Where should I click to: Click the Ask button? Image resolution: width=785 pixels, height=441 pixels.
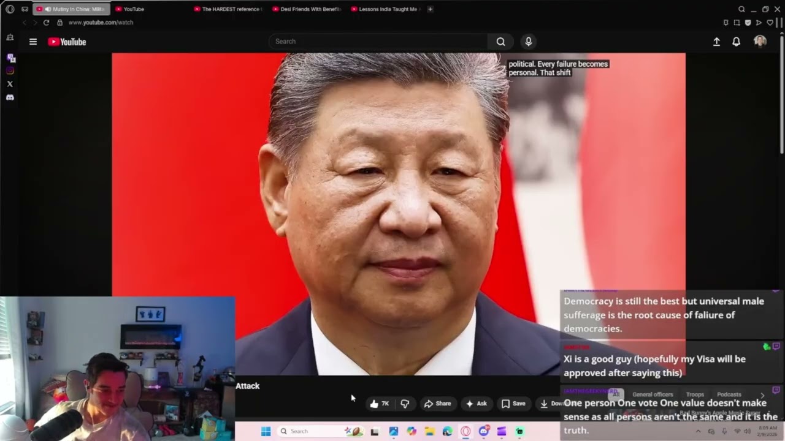477,404
